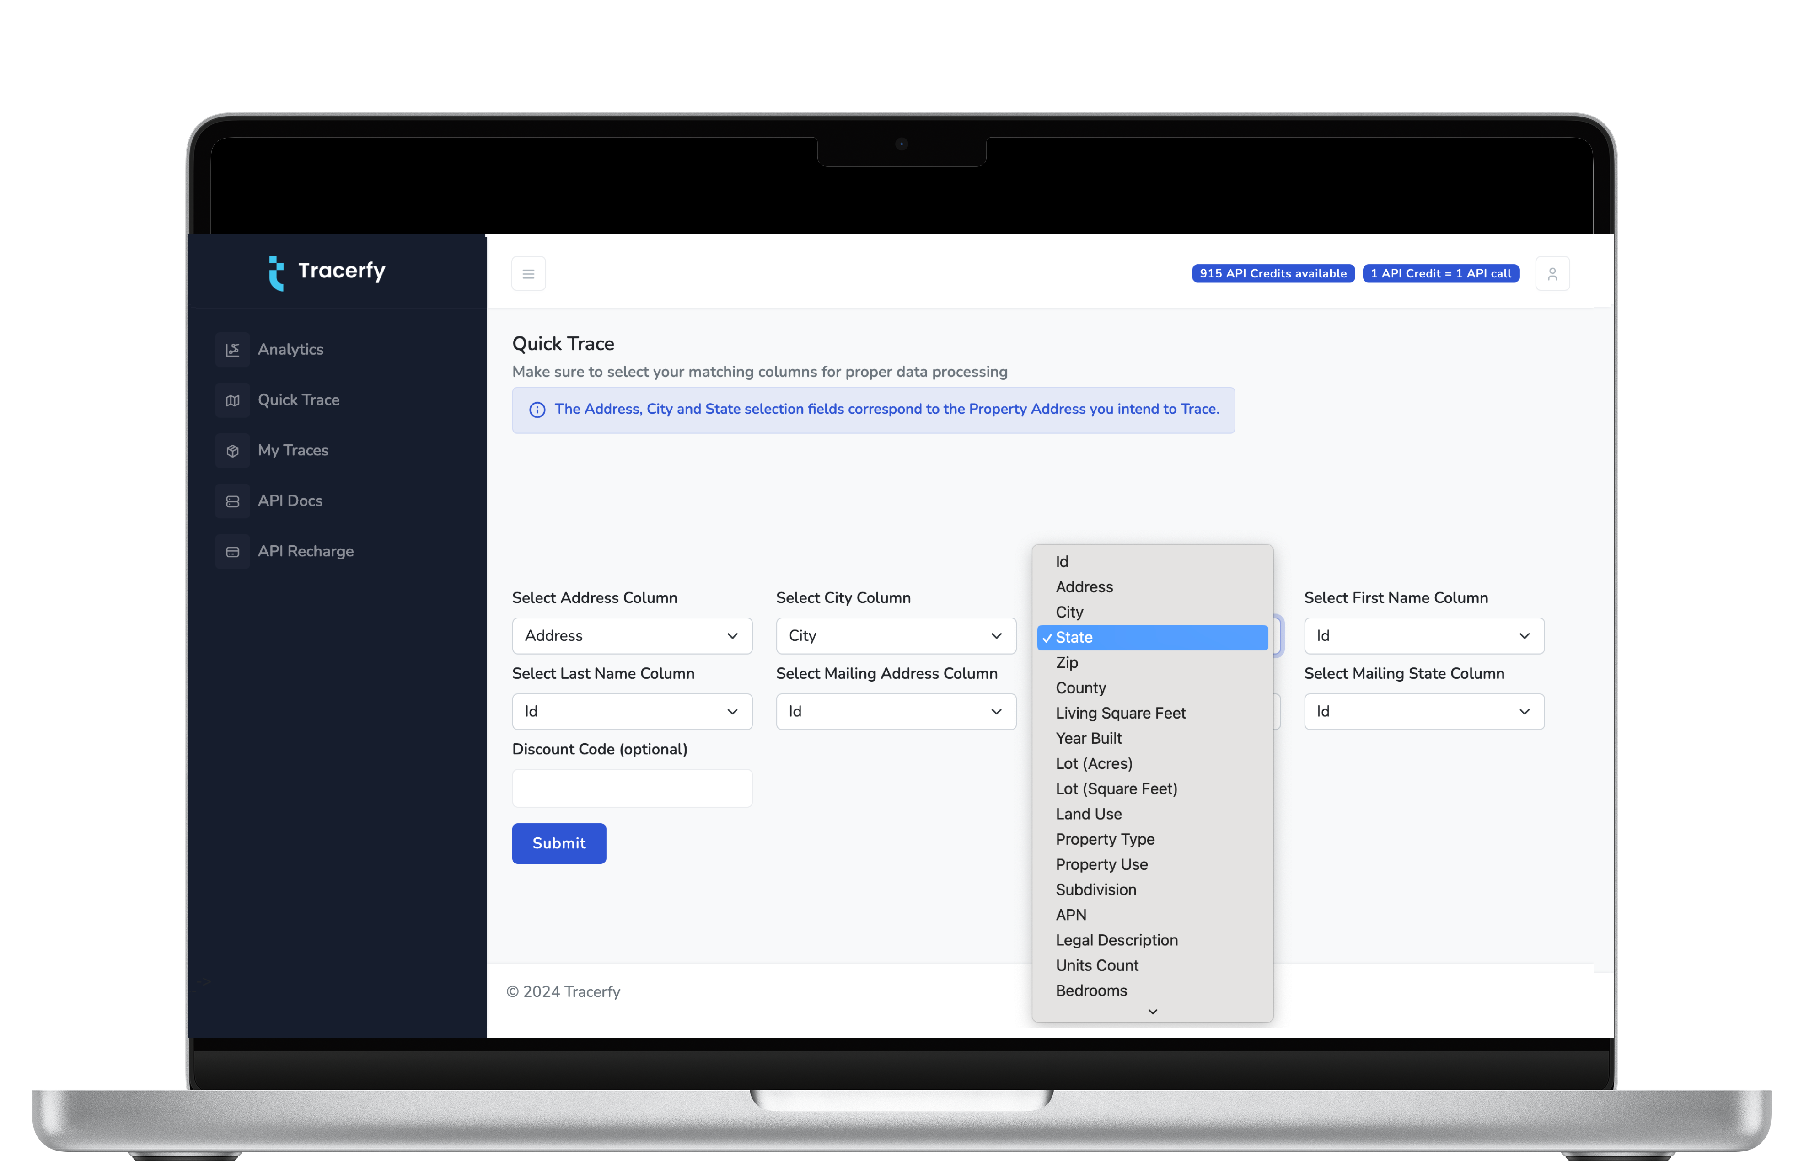Open the Select City Column dropdown
The height and width of the screenshot is (1172, 1804).
click(895, 636)
